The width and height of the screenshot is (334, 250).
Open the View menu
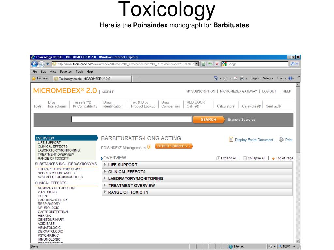53,71
